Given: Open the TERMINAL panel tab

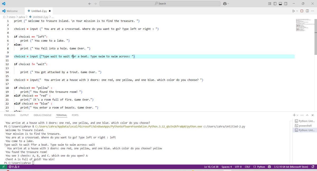Looking at the screenshot, I should tap(62, 115).
